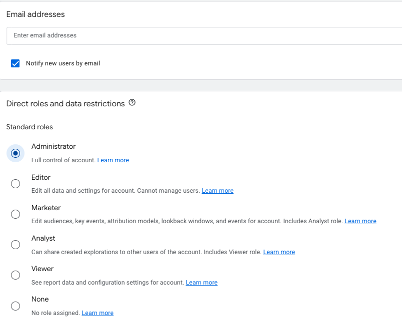Choose the Viewer role radio button
Screen dimensions: 402x321
(15, 275)
